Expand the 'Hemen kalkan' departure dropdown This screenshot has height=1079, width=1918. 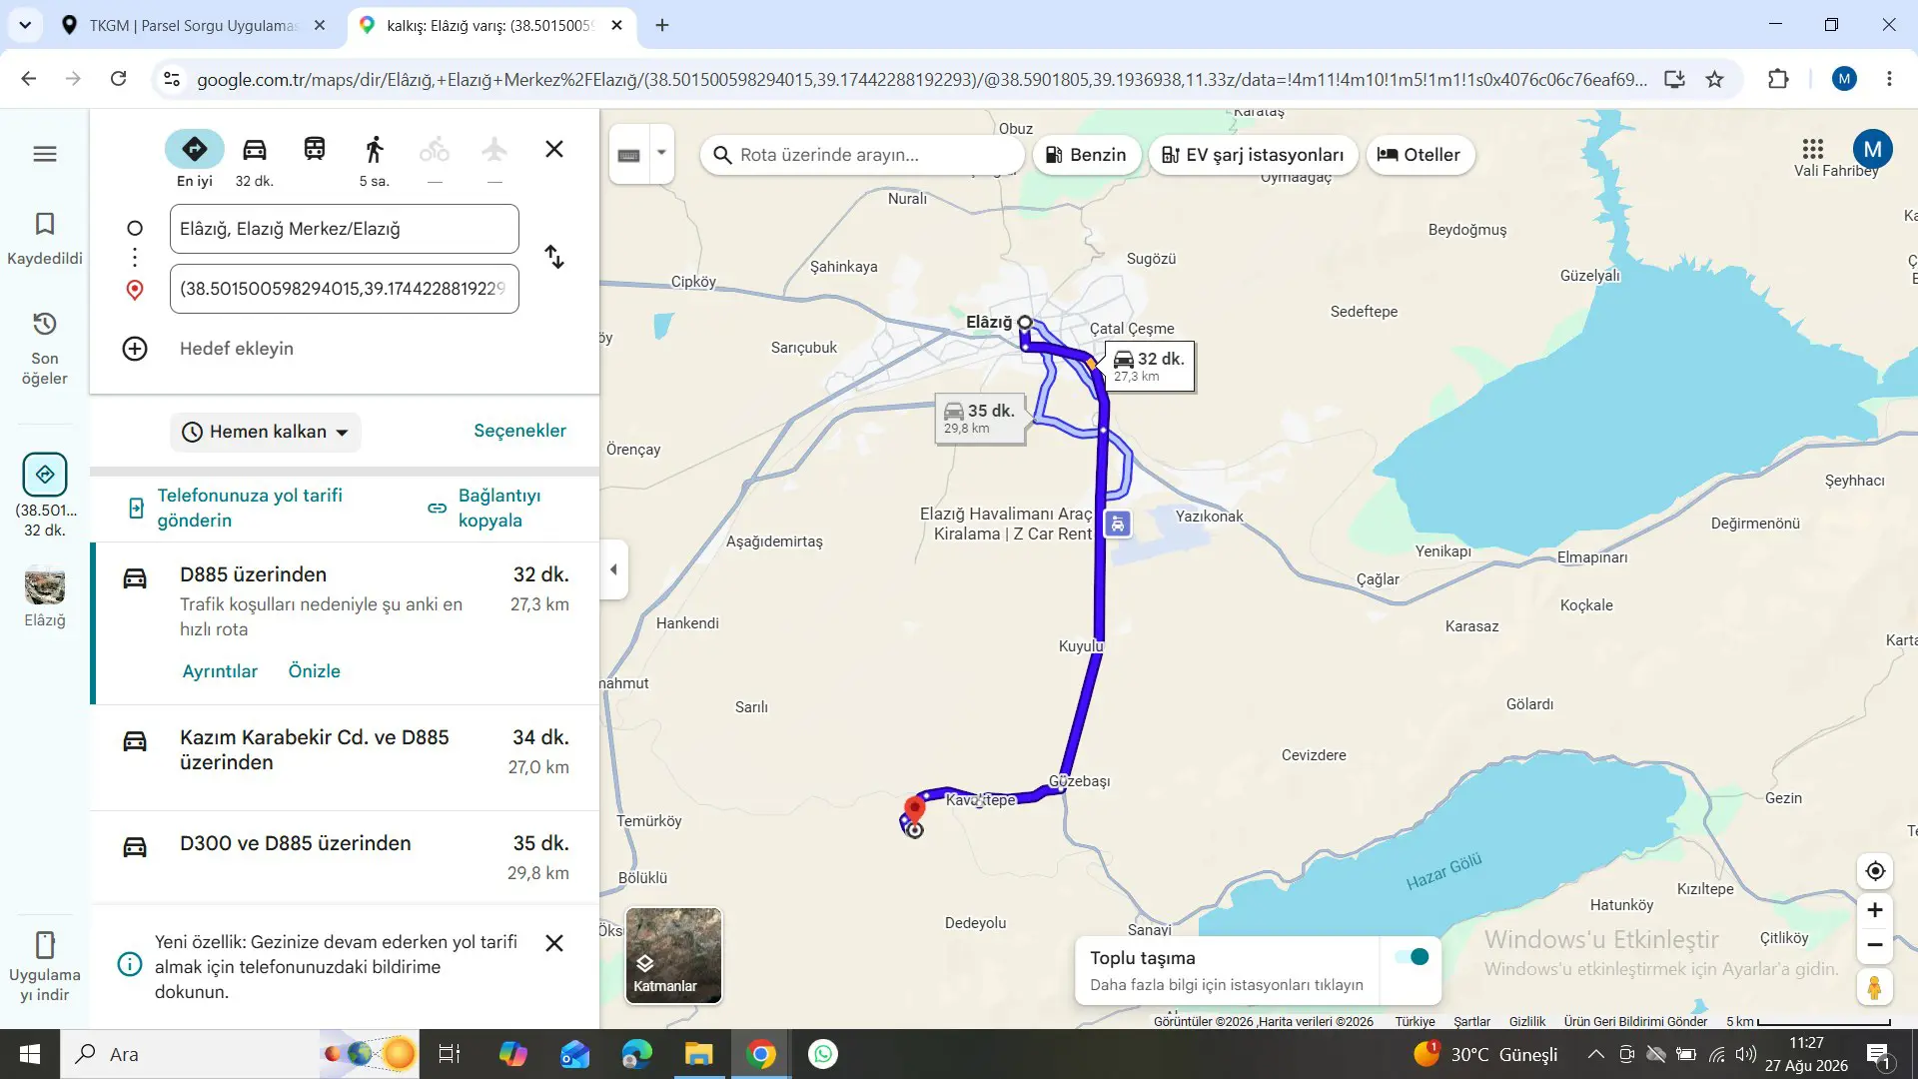pos(265,432)
